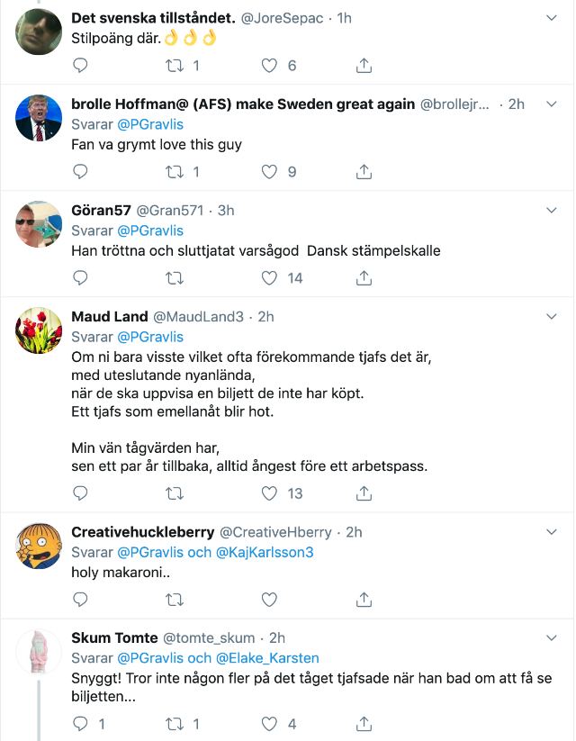
Task: Reply to Skum Tomte's tweet
Action: pyautogui.click(x=80, y=723)
